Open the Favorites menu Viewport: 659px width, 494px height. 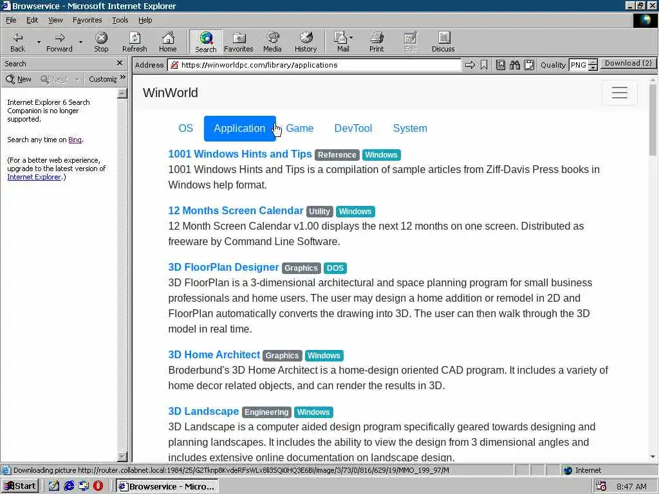point(87,20)
